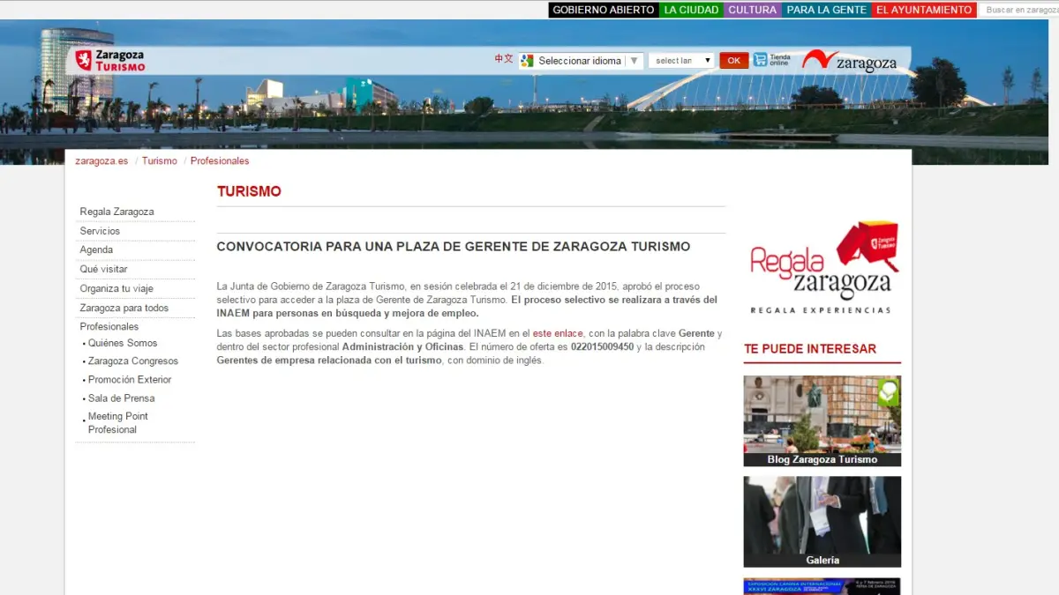Viewport: 1059px width, 595px height.
Task: Follow the 'este enlace' link to INAEM
Action: click(x=558, y=333)
